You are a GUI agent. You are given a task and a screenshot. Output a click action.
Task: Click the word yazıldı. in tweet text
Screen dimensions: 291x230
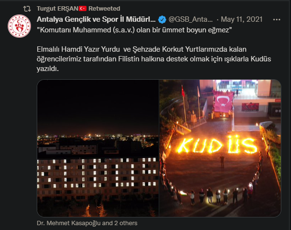click(48, 69)
